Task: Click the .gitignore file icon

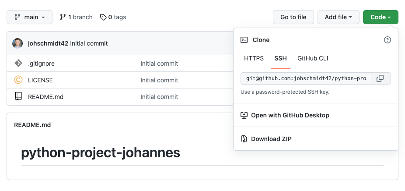Action: (x=18, y=64)
